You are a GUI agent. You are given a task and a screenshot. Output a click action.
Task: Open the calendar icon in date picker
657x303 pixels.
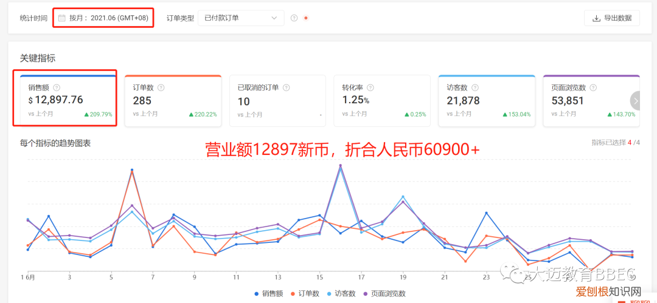point(61,18)
